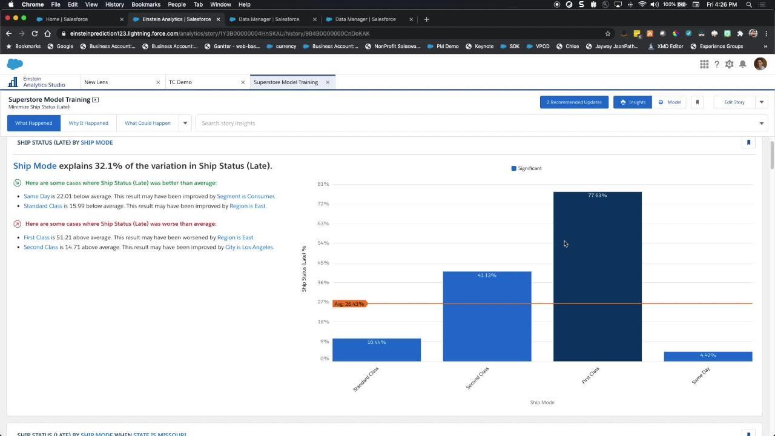Viewport: 775px width, 436px height.
Task: Expand the insights tab options chevron
Action: click(x=185, y=123)
